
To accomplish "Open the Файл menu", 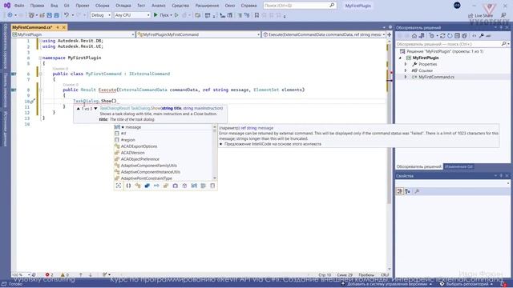I will tap(19, 6).
